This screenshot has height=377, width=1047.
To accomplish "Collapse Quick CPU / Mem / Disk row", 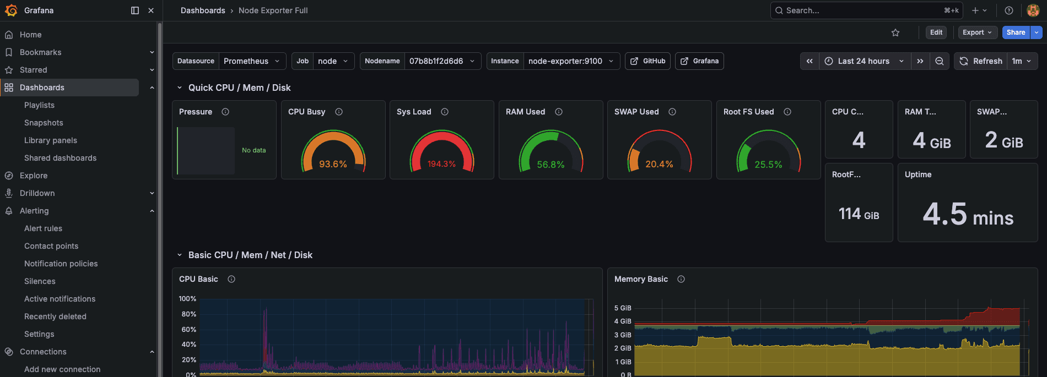I will (179, 88).
